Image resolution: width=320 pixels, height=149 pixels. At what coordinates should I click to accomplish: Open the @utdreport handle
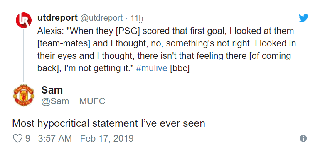click(x=101, y=18)
